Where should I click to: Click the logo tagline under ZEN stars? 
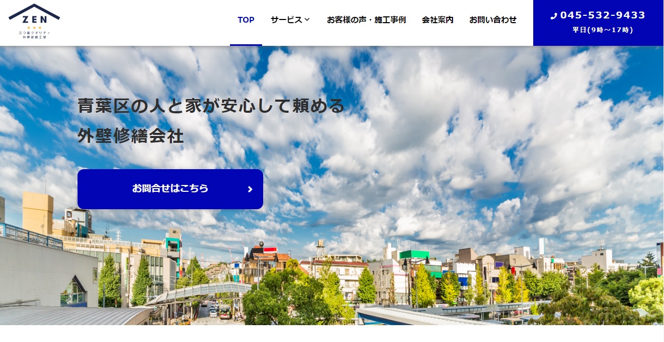(x=34, y=35)
